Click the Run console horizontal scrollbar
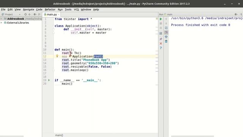This screenshot has width=243, height=137. pos(193,136)
